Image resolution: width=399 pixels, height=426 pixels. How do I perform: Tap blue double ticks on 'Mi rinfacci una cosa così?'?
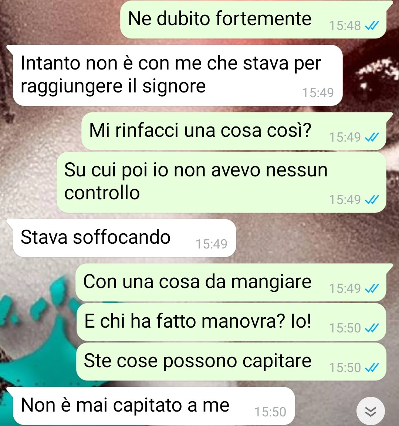(372, 137)
